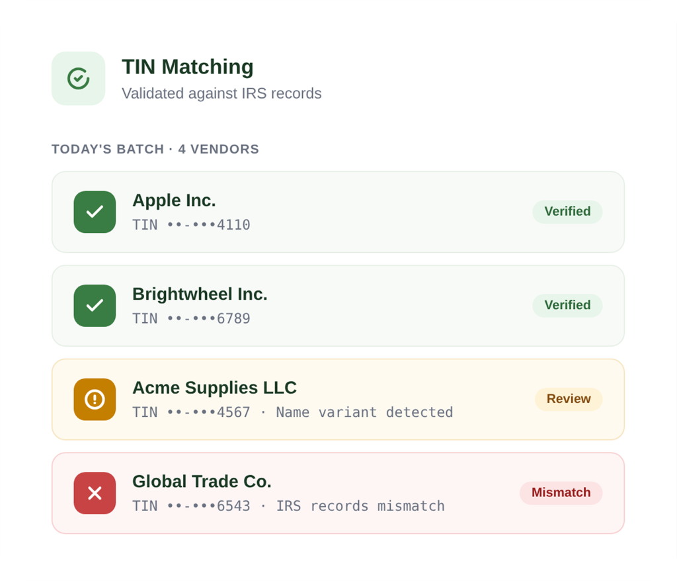The image size is (677, 581).
Task: Click Validated against IRS records subtitle
Action: [x=221, y=93]
